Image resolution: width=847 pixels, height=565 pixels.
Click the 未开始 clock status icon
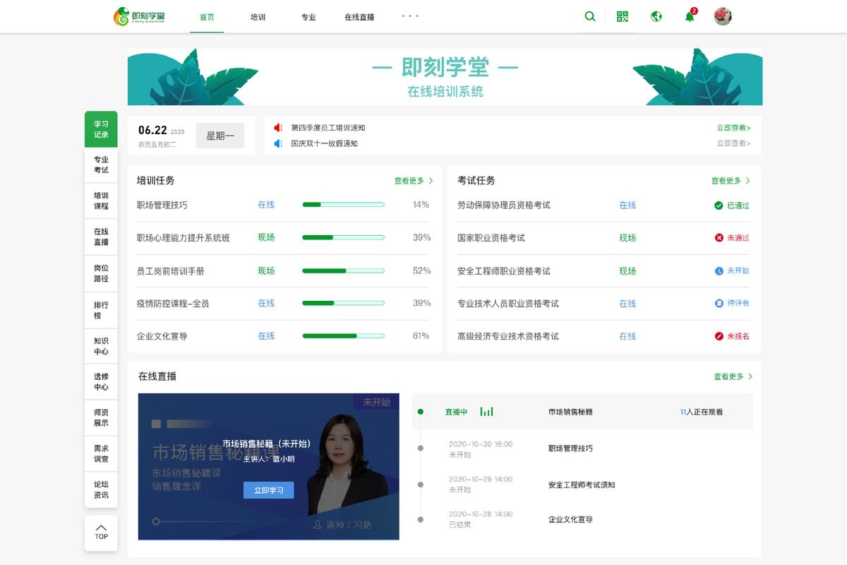[719, 270]
